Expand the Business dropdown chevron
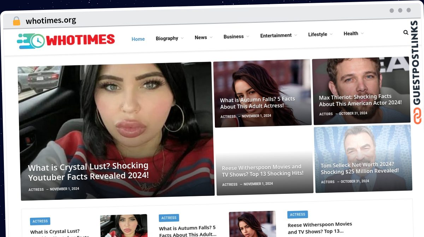This screenshot has width=424, height=237. pos(248,36)
